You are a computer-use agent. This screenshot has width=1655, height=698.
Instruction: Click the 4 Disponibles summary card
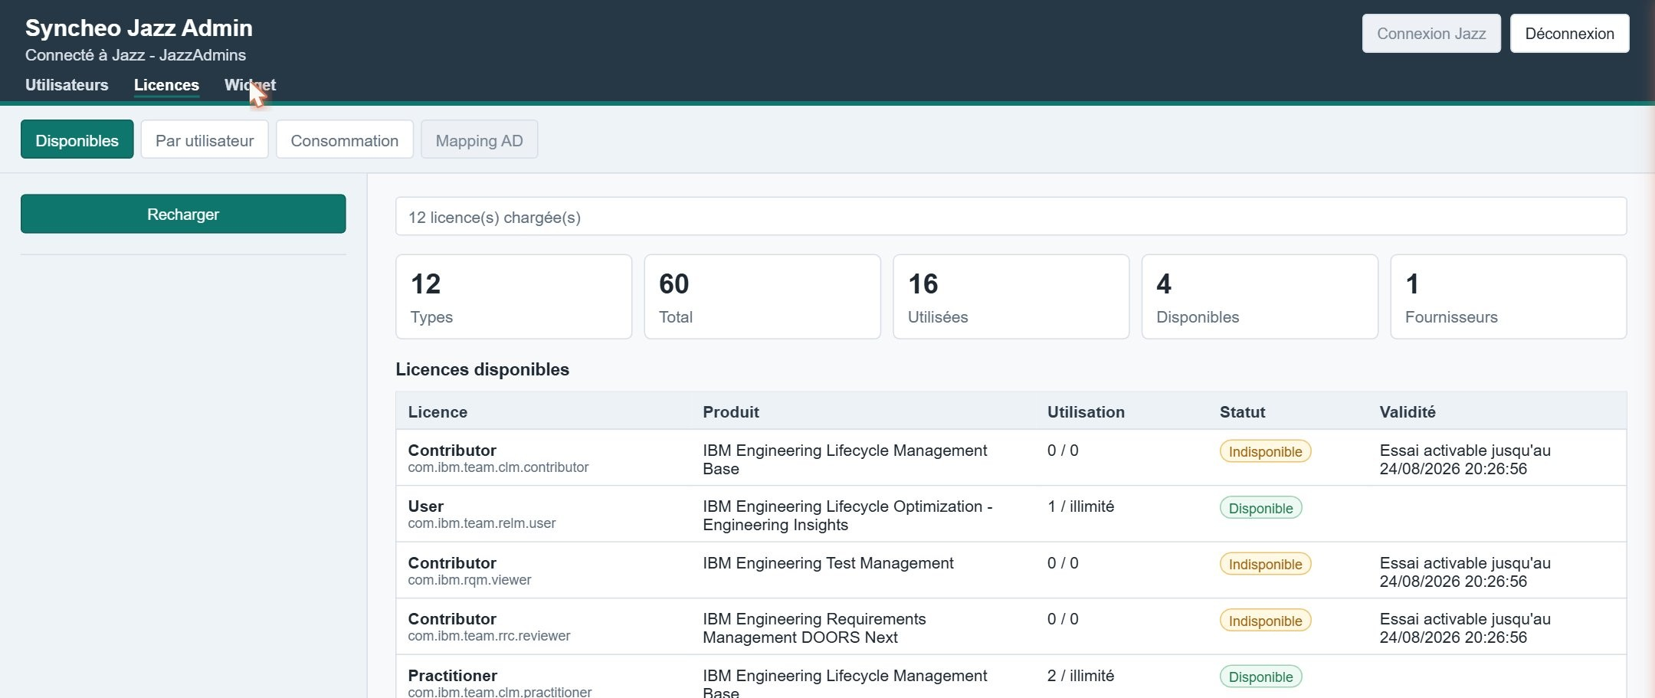coord(1260,297)
